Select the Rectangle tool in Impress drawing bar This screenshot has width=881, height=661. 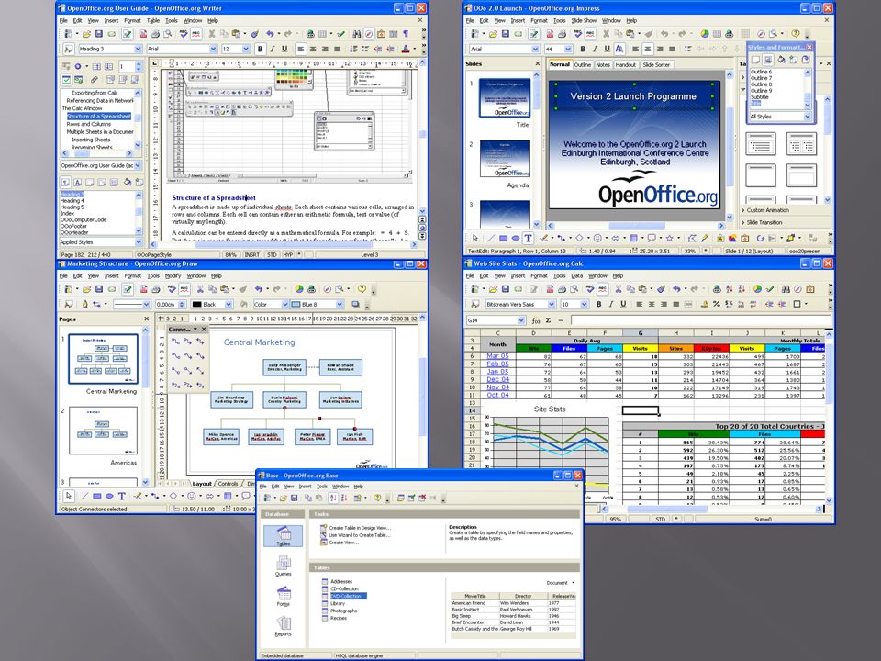point(504,239)
